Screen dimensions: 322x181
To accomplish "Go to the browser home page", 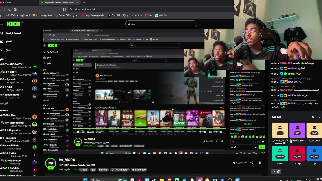I will pyautogui.click(x=15, y=9).
